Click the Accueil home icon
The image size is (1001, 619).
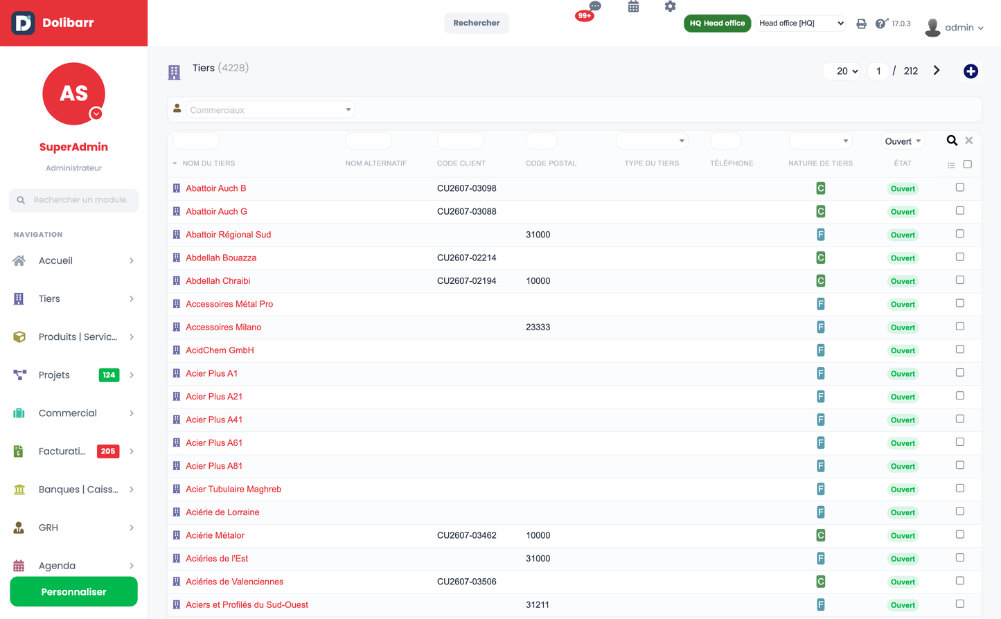(19, 261)
